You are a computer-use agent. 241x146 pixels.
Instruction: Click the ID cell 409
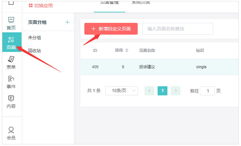(95, 67)
